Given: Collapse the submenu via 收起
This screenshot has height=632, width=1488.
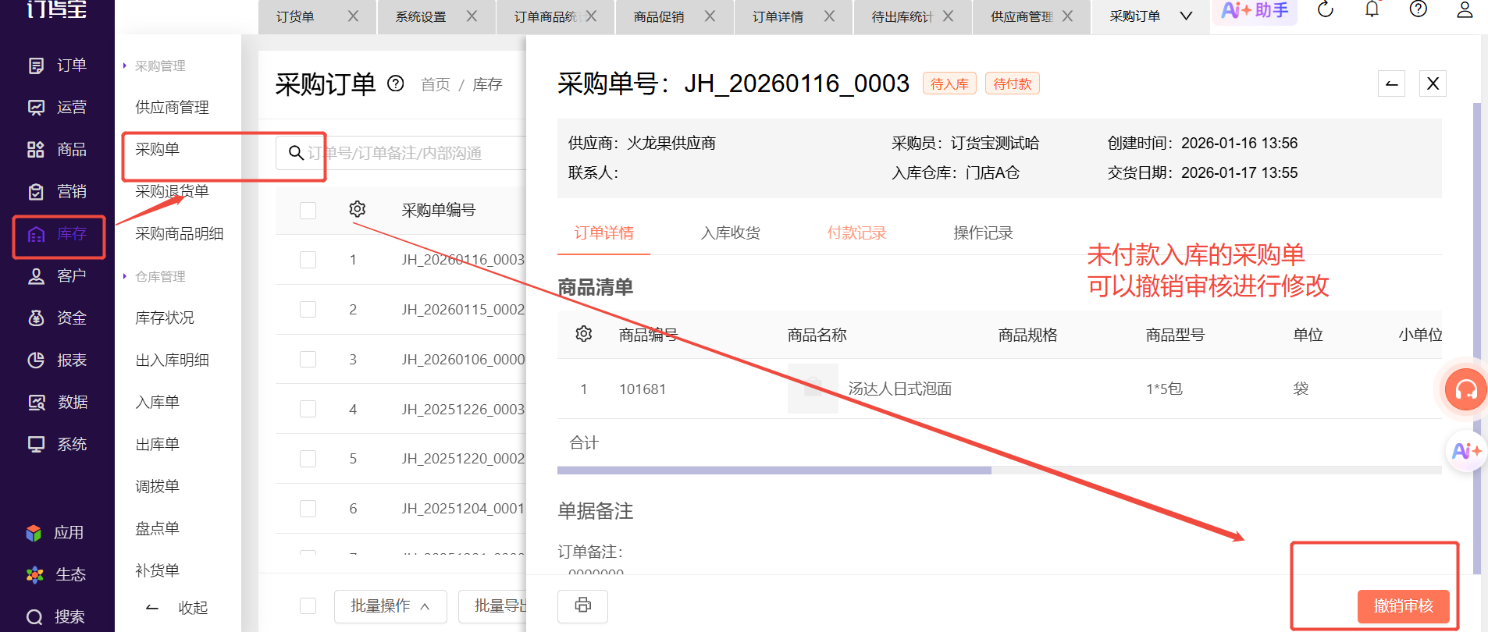Looking at the screenshot, I should 177,608.
